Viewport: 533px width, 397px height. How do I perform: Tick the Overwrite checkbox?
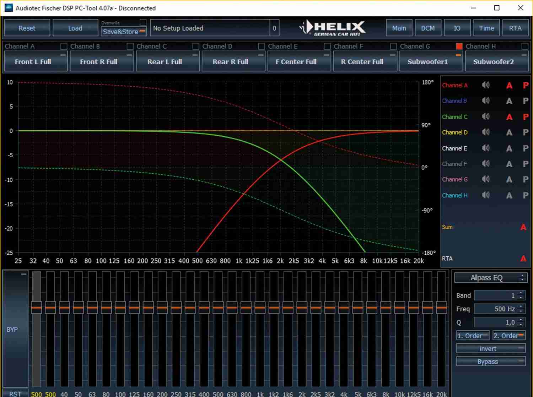pyautogui.click(x=143, y=22)
